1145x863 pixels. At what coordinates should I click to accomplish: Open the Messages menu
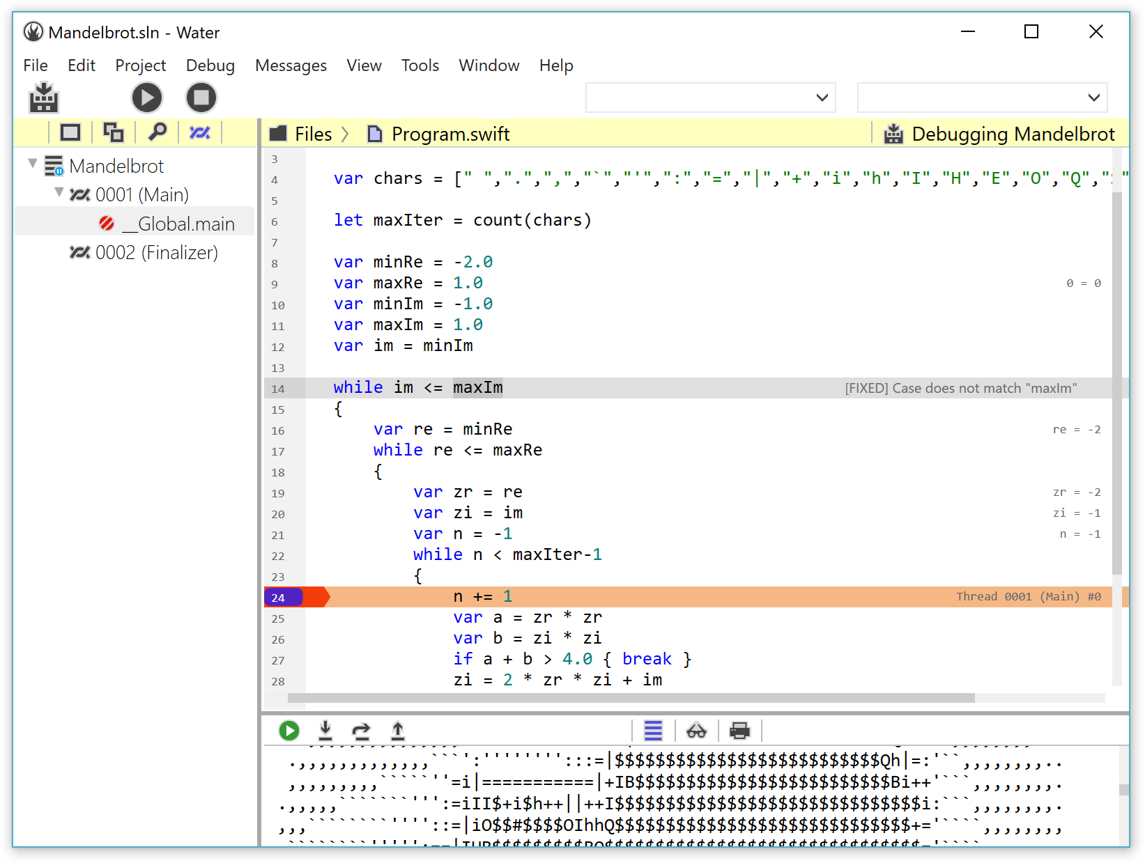click(291, 65)
